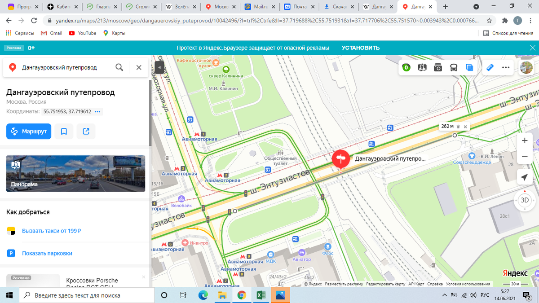This screenshot has width=539, height=303.
Task: Close the 262 m ruler label
Action: (x=465, y=127)
